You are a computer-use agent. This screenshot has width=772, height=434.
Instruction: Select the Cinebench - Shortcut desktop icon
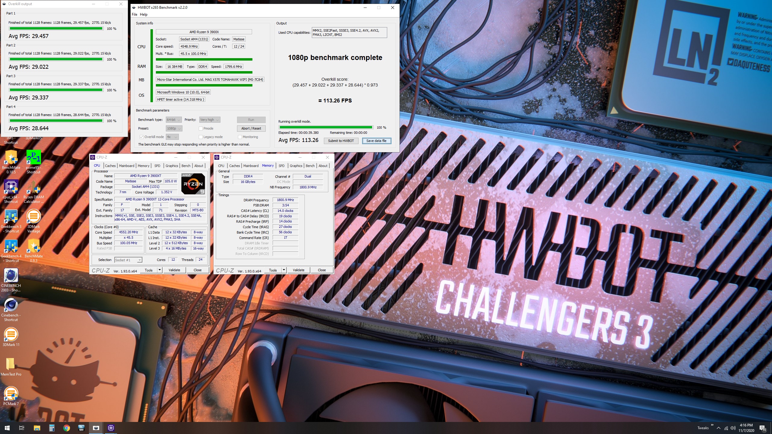pos(11,310)
